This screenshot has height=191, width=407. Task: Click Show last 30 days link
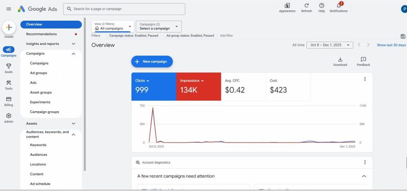[x=391, y=45]
